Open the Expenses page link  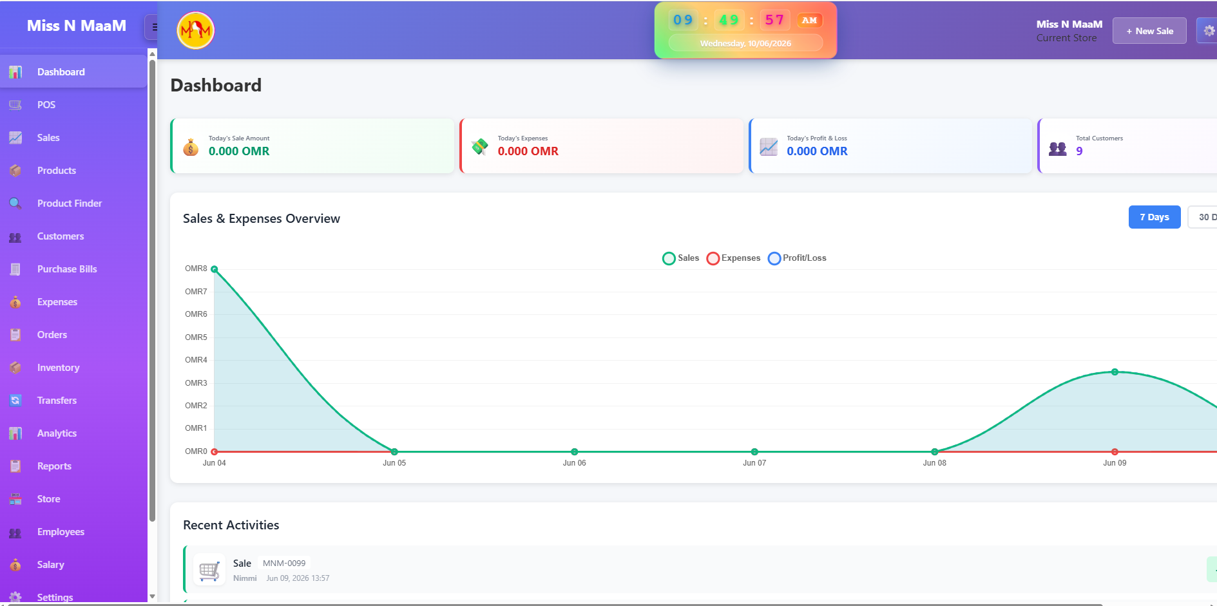74,302
